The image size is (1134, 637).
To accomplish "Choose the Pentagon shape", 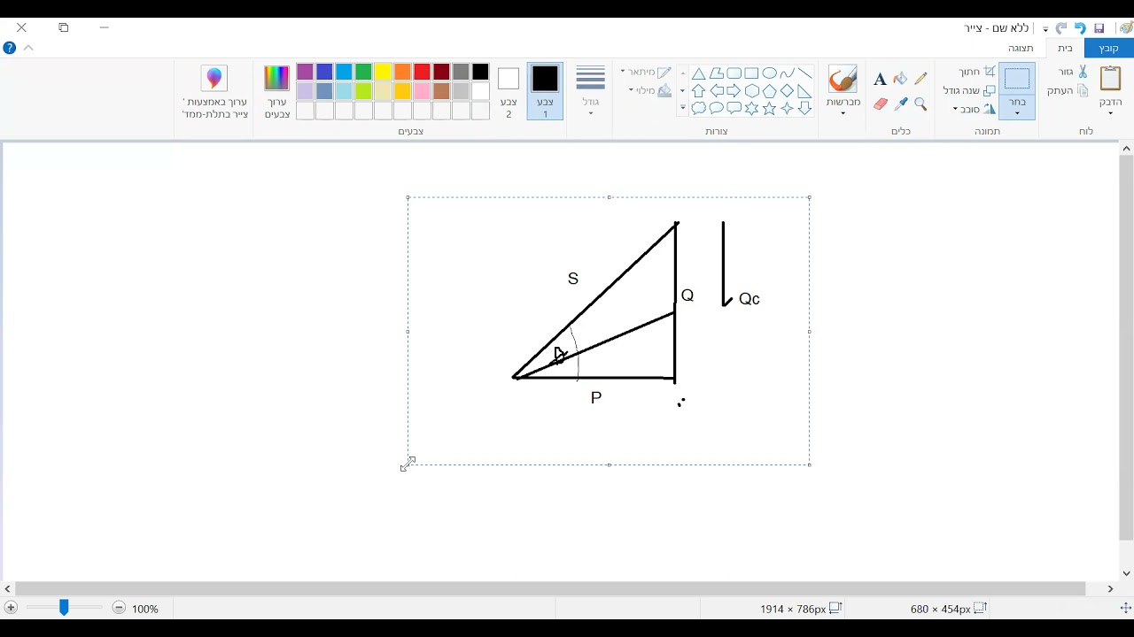I will click(x=769, y=91).
